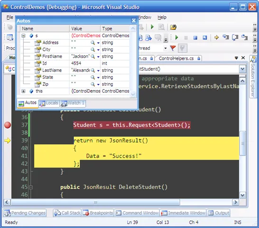Click the open folder icon in top toolbar
This screenshot has width=259, height=228.
point(173,27)
